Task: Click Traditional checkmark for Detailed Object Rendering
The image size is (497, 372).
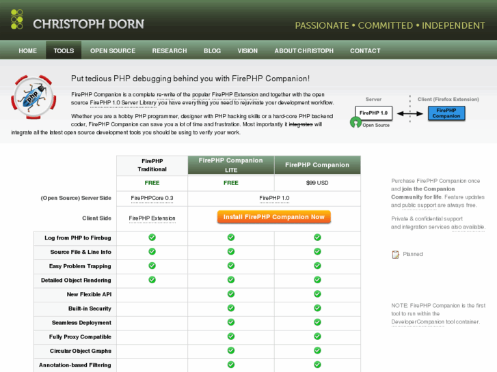Action: [152, 280]
